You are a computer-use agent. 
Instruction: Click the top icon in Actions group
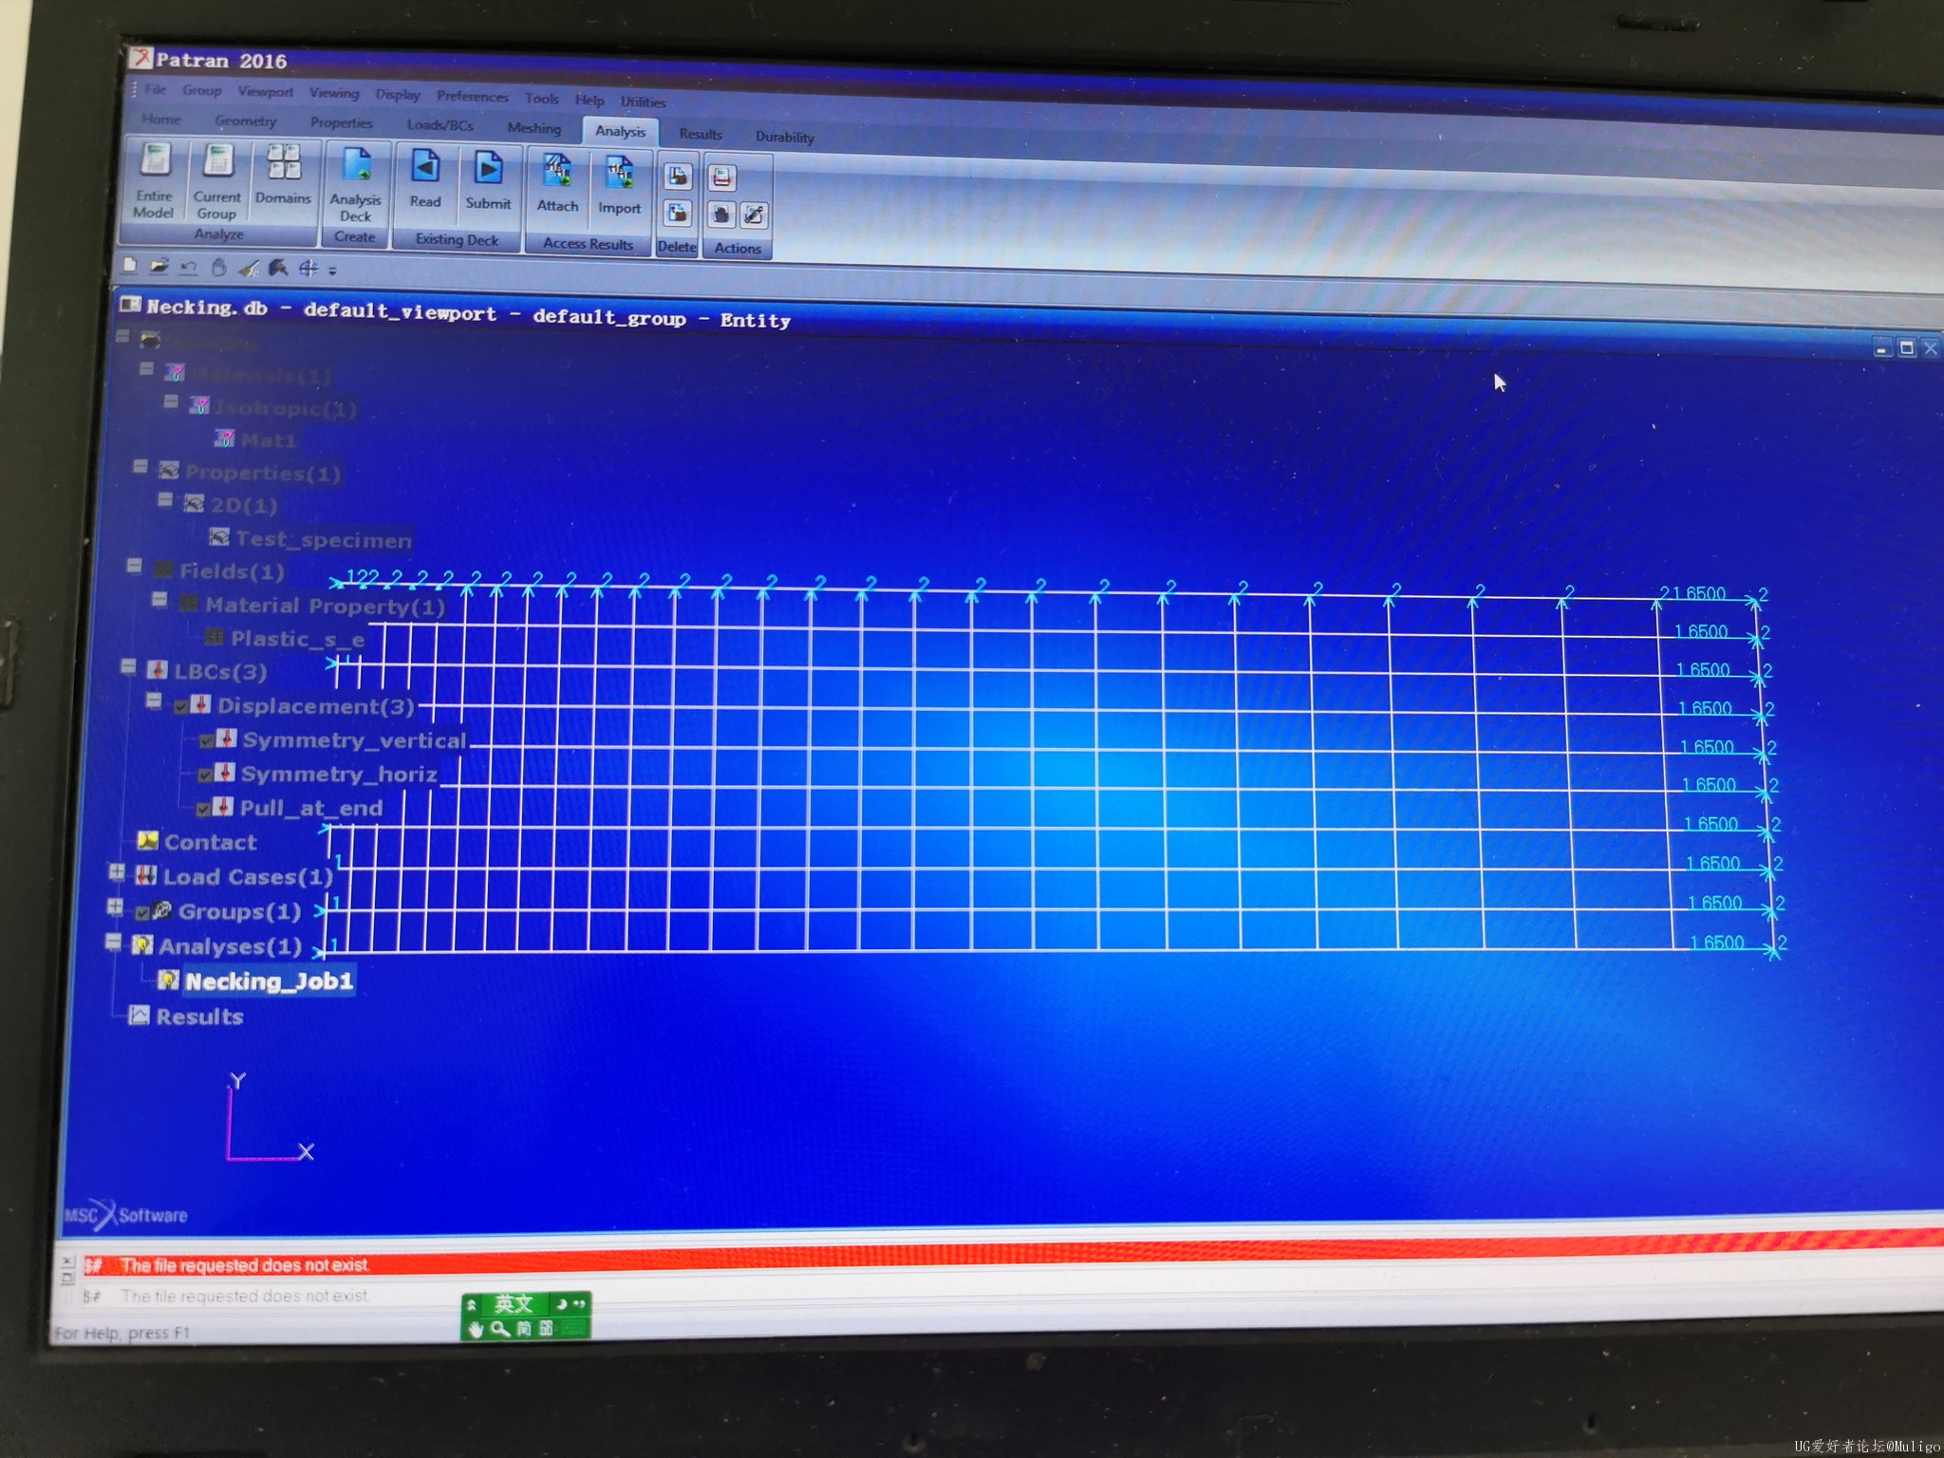point(722,178)
